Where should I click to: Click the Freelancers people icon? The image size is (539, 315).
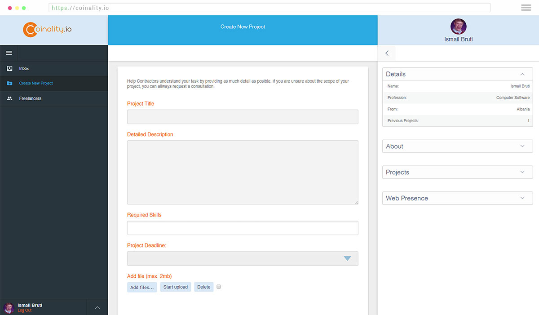[x=9, y=98]
